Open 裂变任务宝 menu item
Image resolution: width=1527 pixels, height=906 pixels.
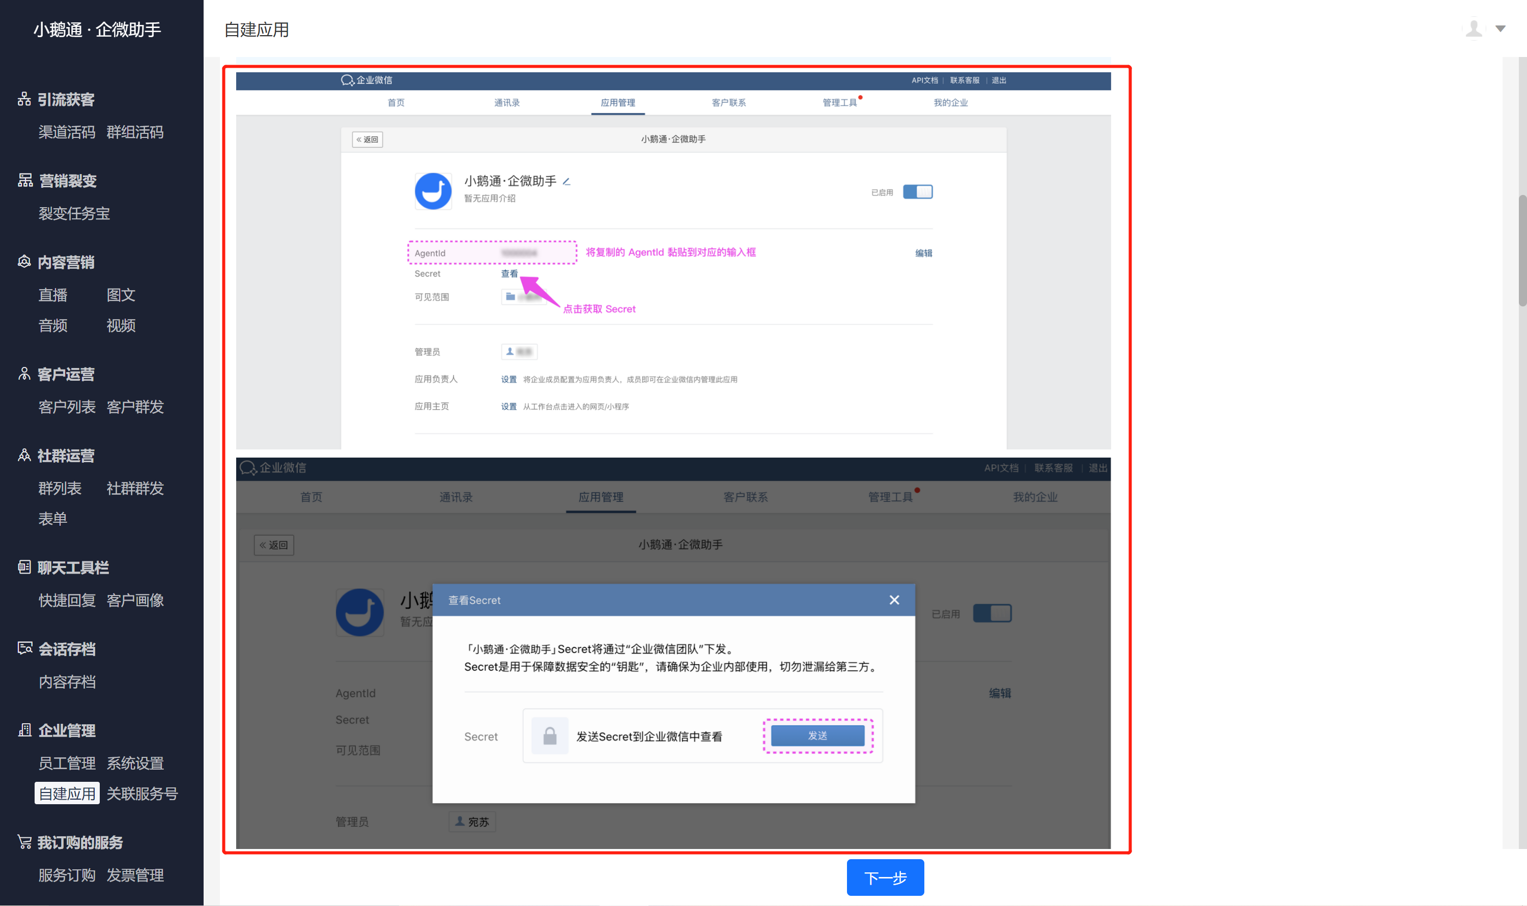pos(74,213)
